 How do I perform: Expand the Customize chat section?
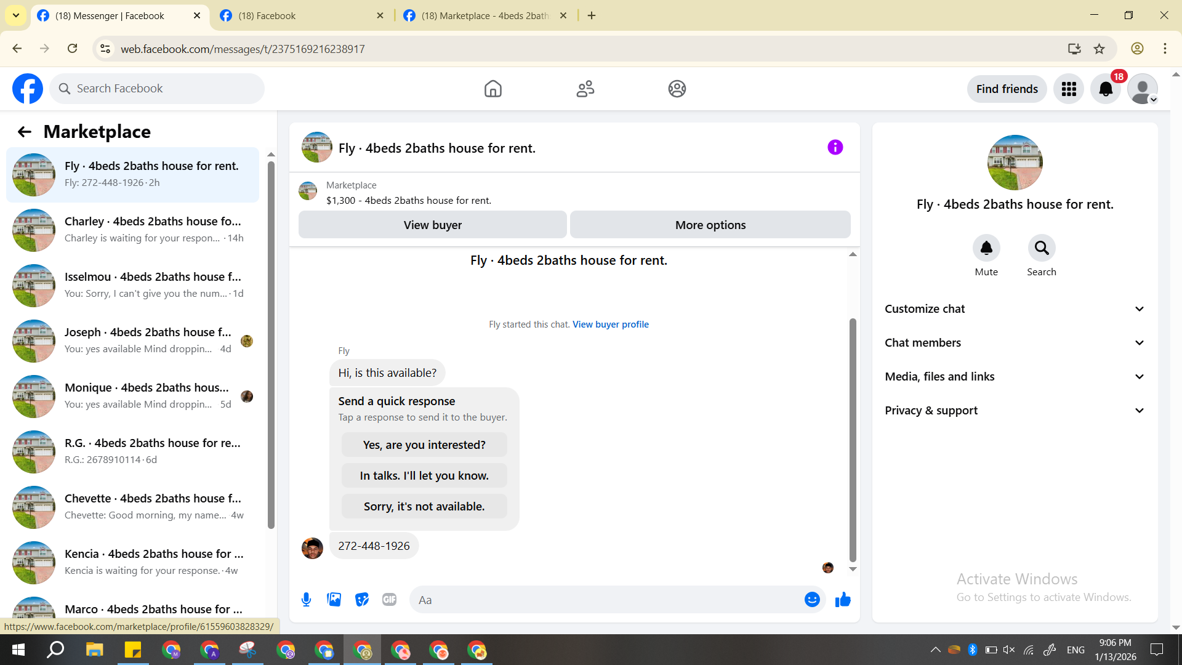tap(1015, 309)
